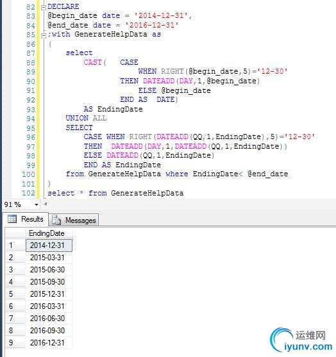Click the '12-30' literal on line 89

tap(273, 71)
